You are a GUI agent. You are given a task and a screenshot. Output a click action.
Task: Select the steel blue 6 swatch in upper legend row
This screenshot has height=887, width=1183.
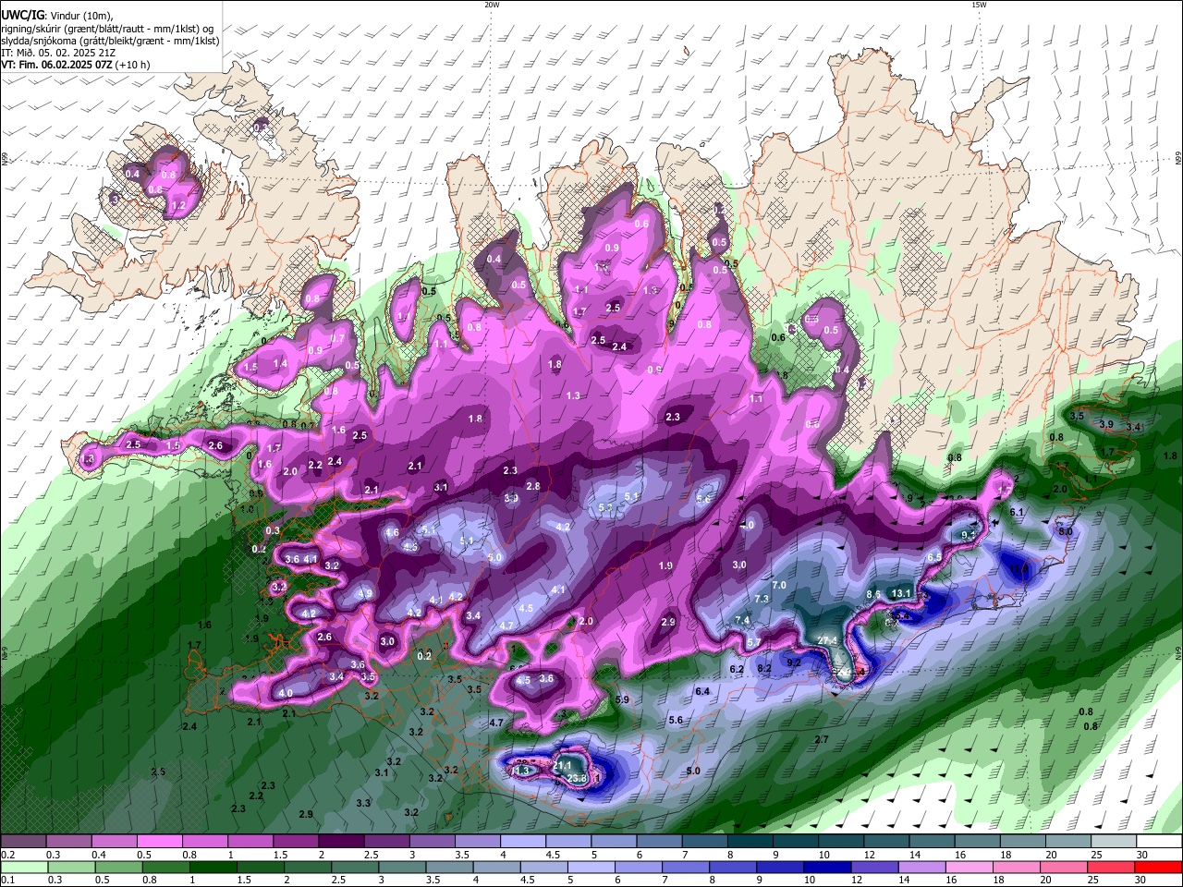(x=660, y=841)
